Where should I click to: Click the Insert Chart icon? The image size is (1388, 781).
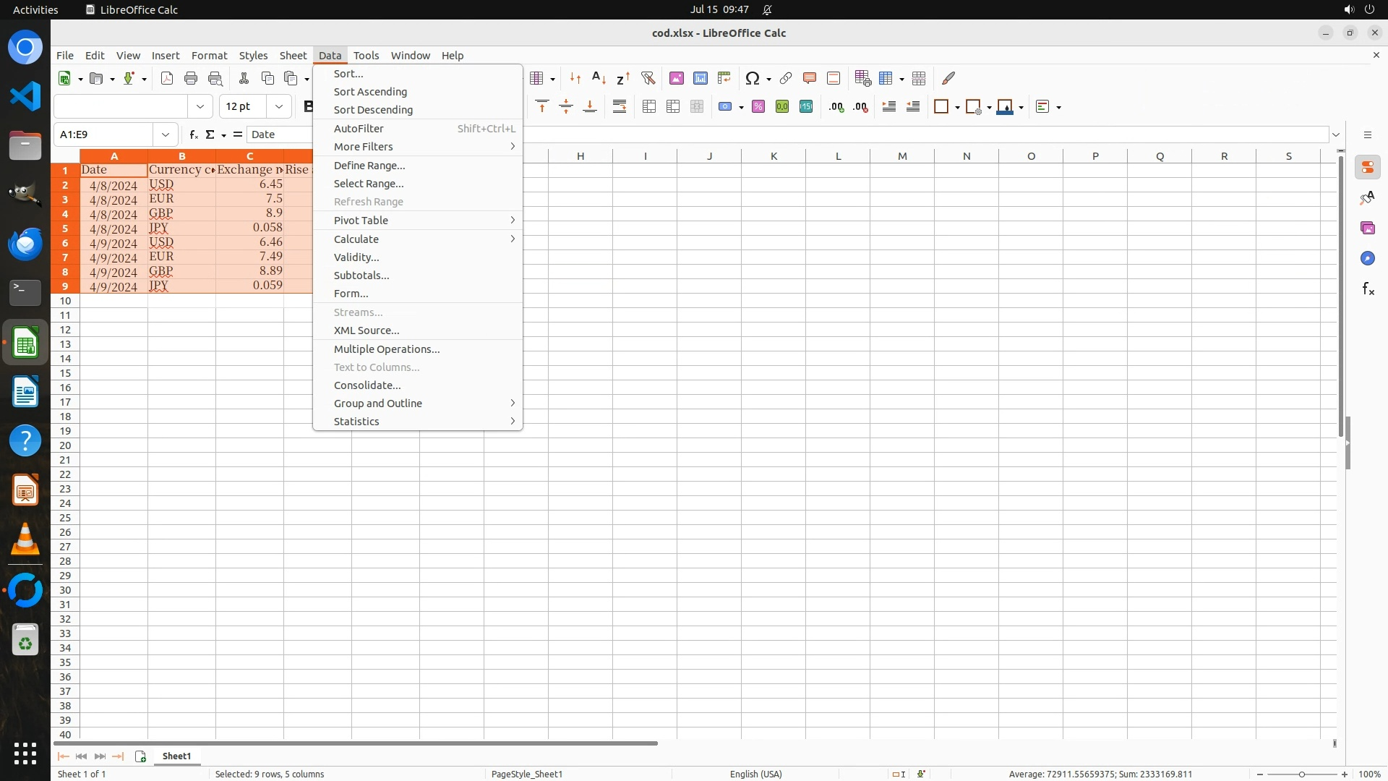(x=701, y=78)
